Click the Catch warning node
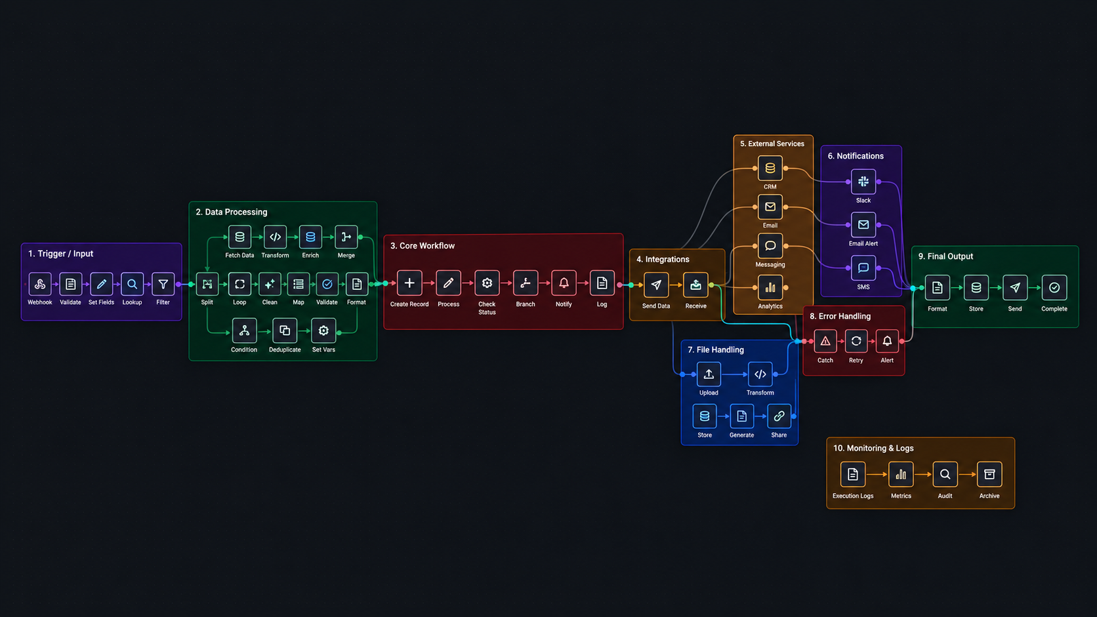The height and width of the screenshot is (617, 1097). coord(825,341)
